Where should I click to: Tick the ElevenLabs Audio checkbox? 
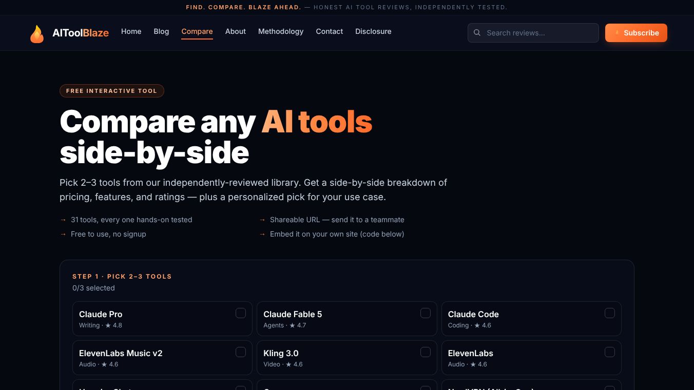(x=610, y=352)
